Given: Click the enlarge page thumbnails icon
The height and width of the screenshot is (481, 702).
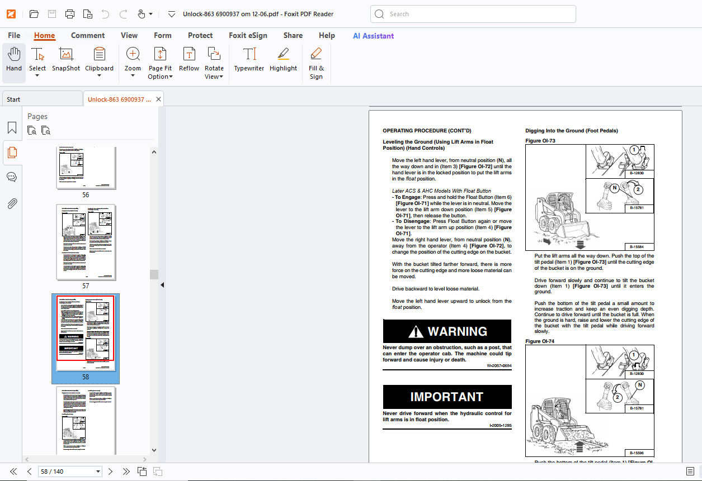Looking at the screenshot, I should point(32,131).
